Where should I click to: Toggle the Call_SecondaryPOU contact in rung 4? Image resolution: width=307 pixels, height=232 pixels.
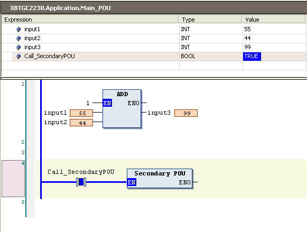[x=81, y=182]
